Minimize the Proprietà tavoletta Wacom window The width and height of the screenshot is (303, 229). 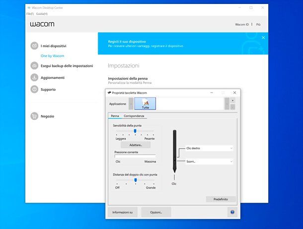click(212, 93)
